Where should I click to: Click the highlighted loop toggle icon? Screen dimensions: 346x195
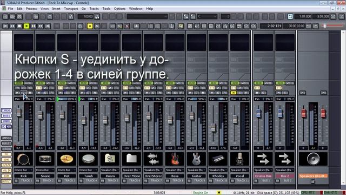pyautogui.click(x=290, y=17)
